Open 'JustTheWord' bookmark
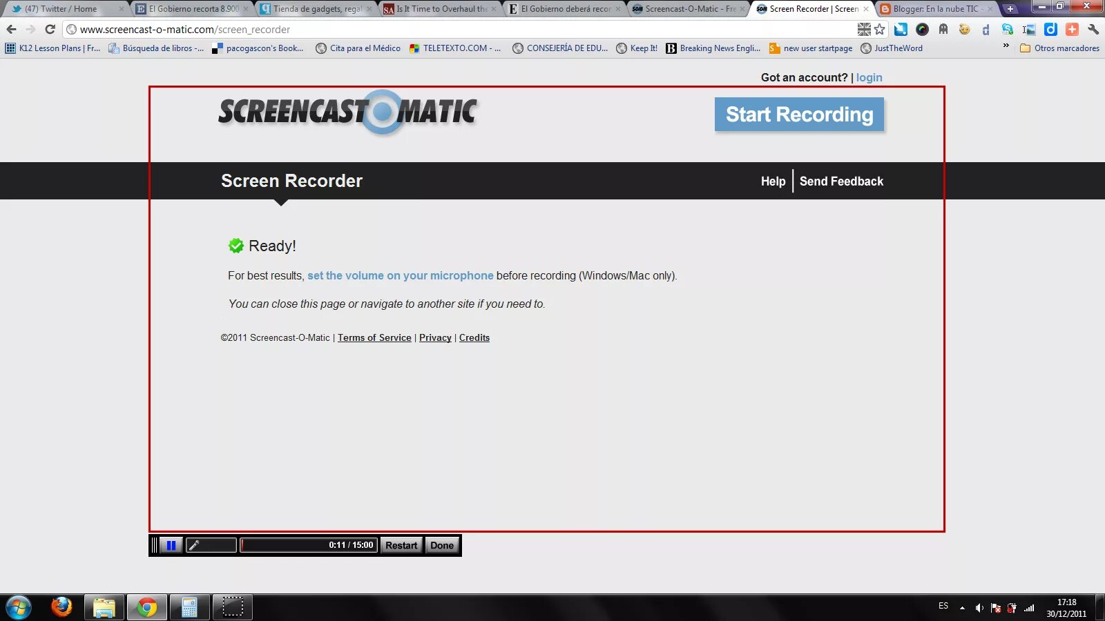The height and width of the screenshot is (621, 1105). [x=892, y=48]
